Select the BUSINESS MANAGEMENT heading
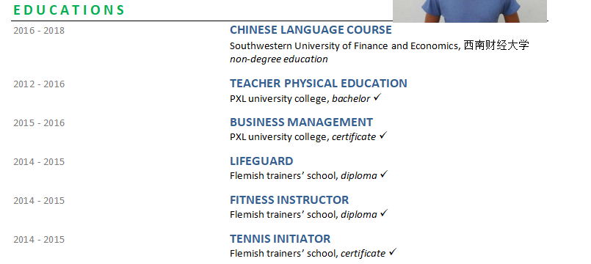Screen dimensions: 591x264 tap(302, 122)
